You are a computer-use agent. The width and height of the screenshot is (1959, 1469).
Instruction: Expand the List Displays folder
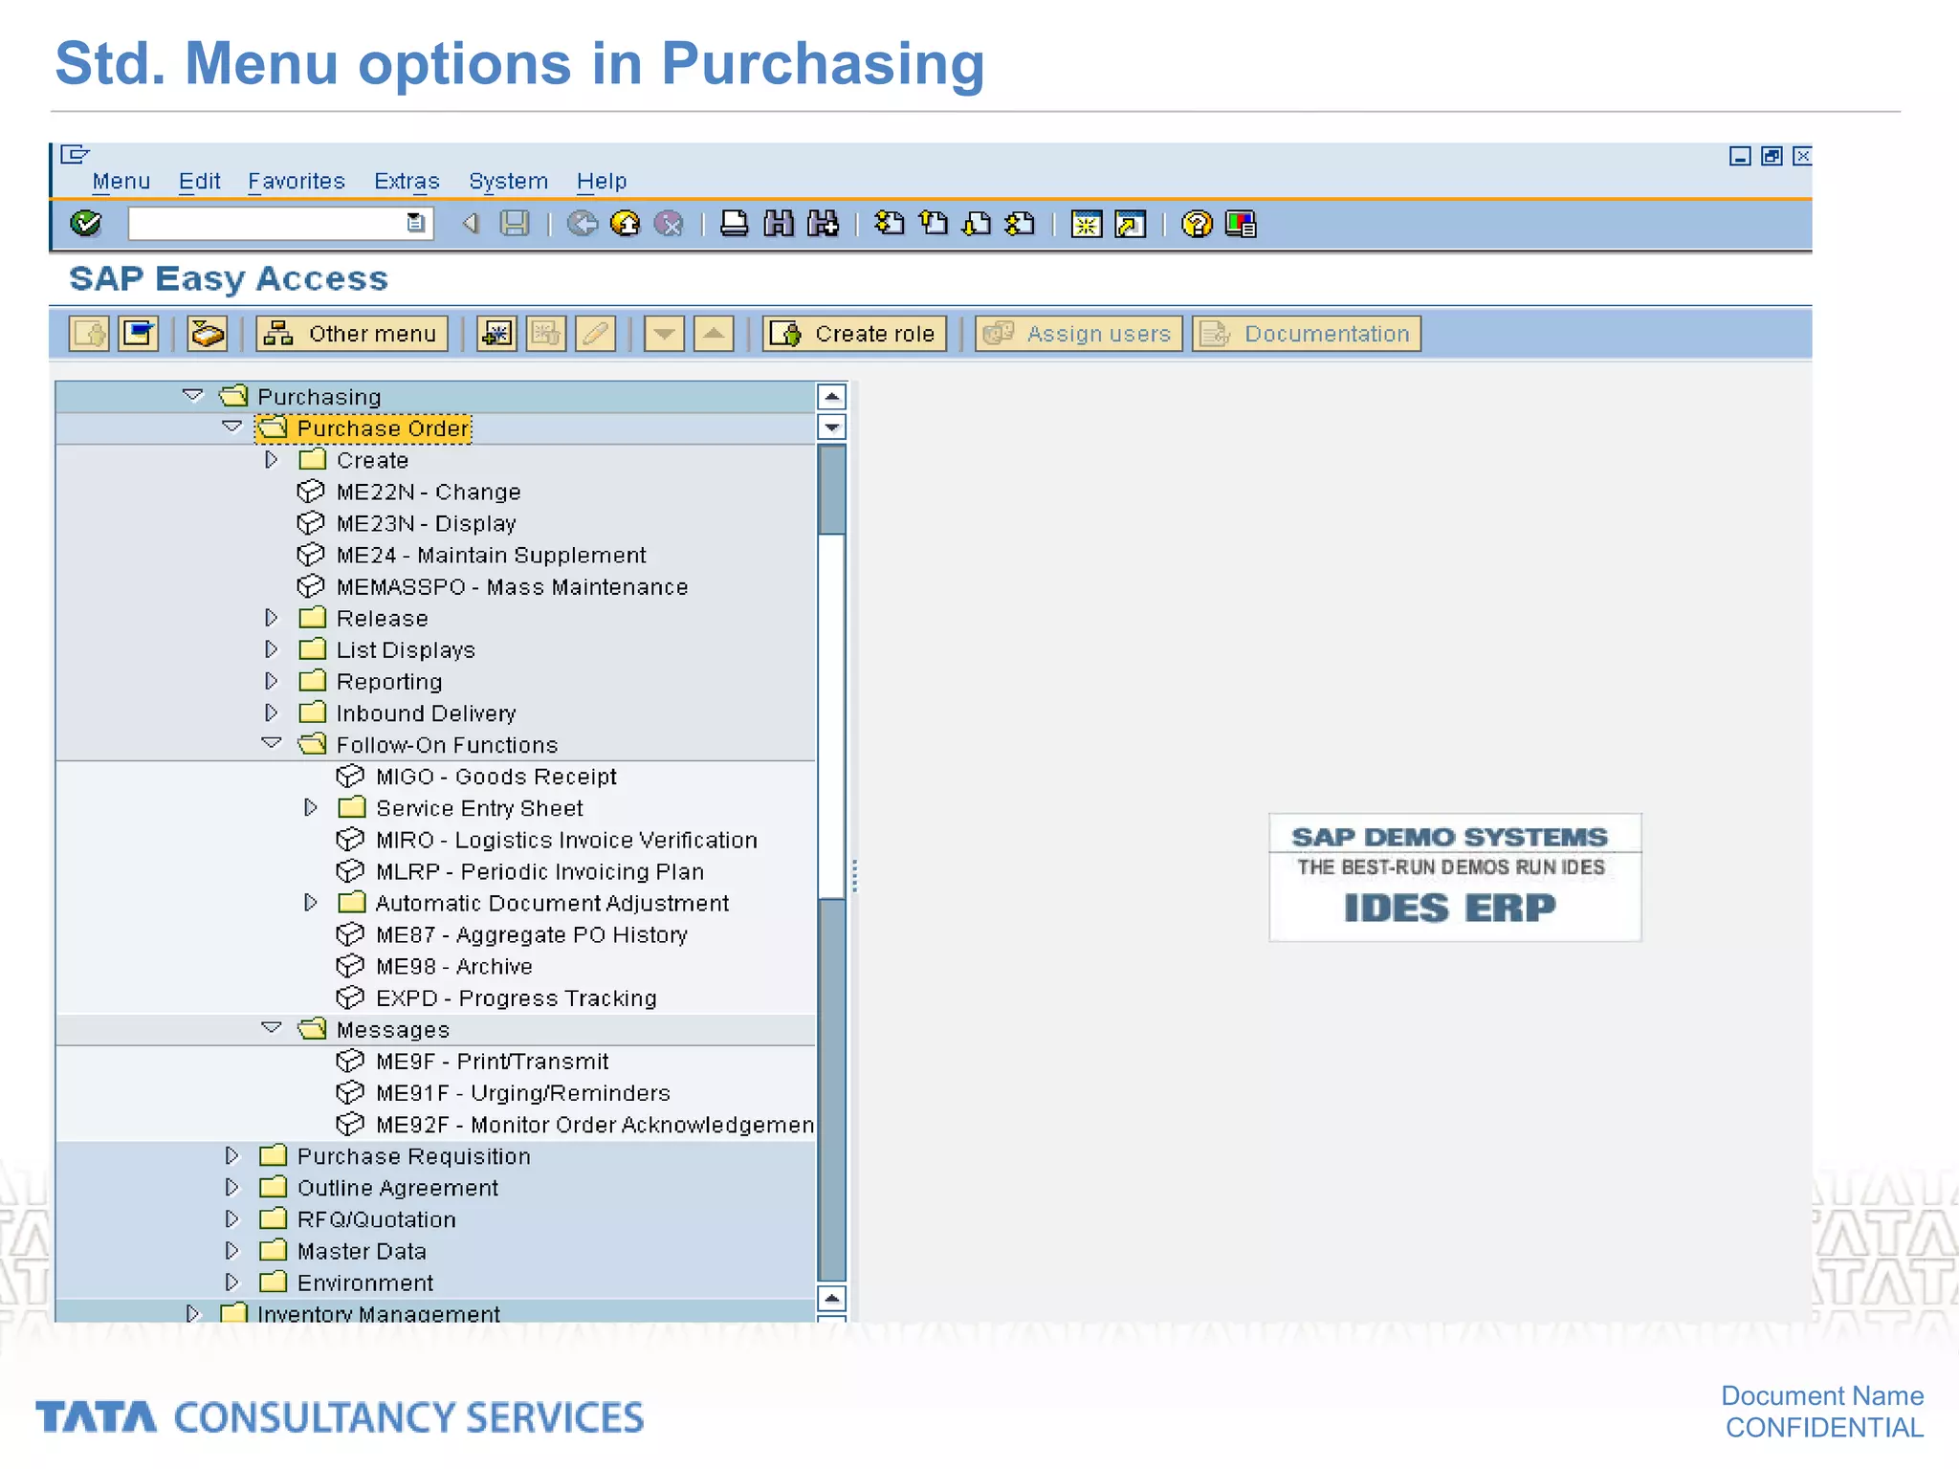coord(272,649)
